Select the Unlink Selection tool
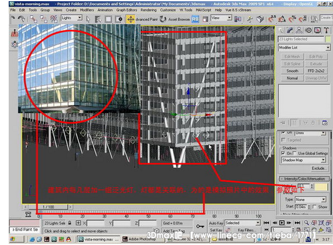Viewport: 333px width, 245px height. [x=44, y=19]
